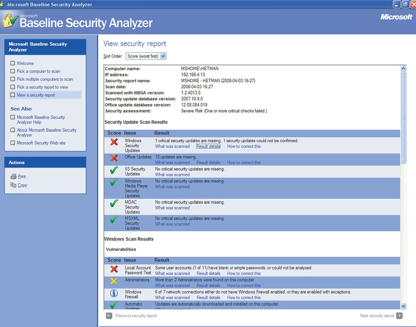Open What was scanned for Windows Firewall
Image resolution: width=416 pixels, height=327 pixels.
coord(173,298)
